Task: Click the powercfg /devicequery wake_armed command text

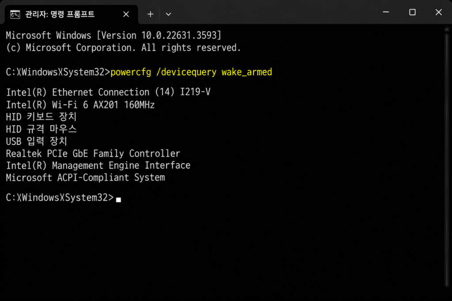Action: (191, 72)
